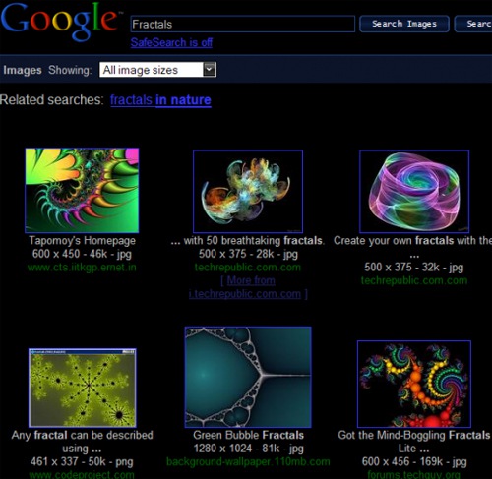The image size is (492, 479).
Task: Click the Search Images button
Action: click(x=404, y=24)
